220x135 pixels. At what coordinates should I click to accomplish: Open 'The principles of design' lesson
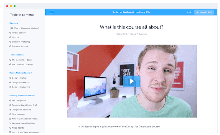pyautogui.click(x=22, y=64)
